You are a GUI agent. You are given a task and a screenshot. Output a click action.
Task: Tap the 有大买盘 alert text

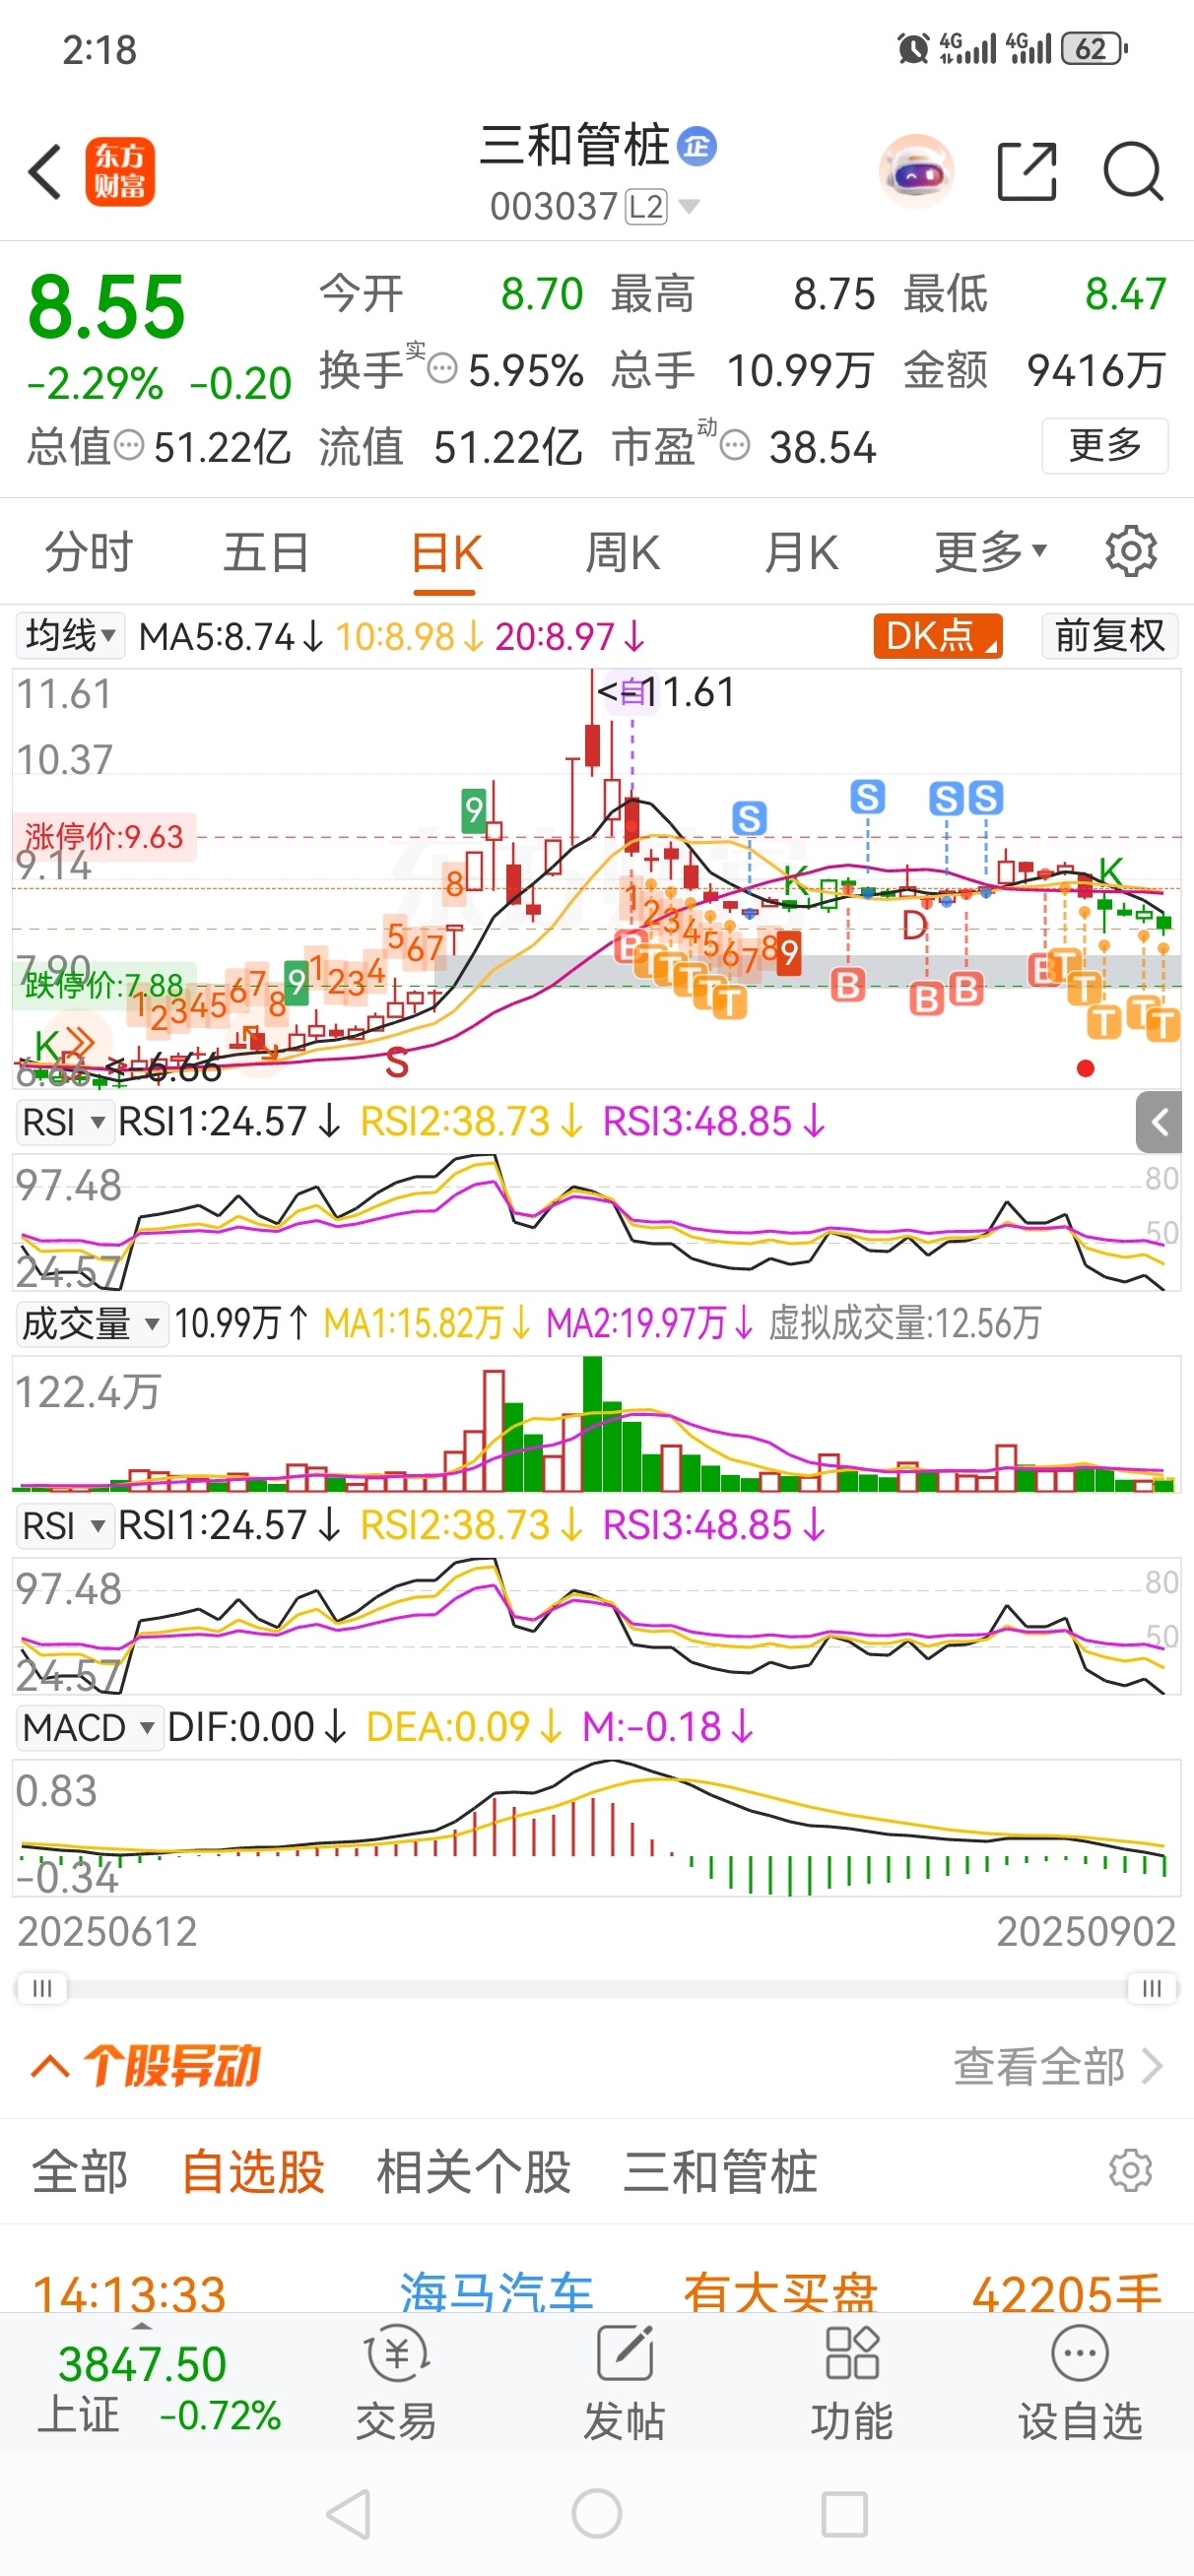tap(779, 2292)
